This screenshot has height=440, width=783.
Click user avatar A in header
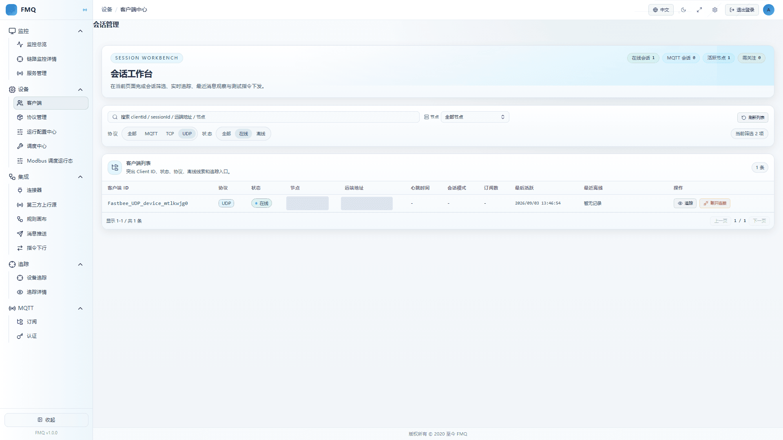[x=769, y=10]
